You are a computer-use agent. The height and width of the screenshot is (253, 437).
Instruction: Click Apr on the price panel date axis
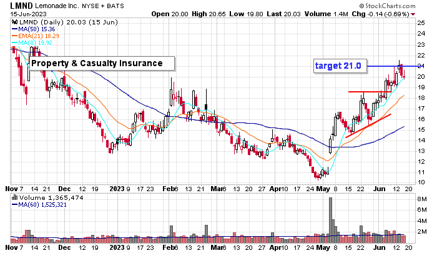(x=275, y=189)
